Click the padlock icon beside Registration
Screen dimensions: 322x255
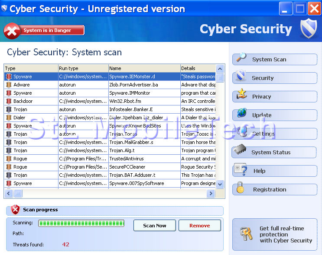(241, 188)
